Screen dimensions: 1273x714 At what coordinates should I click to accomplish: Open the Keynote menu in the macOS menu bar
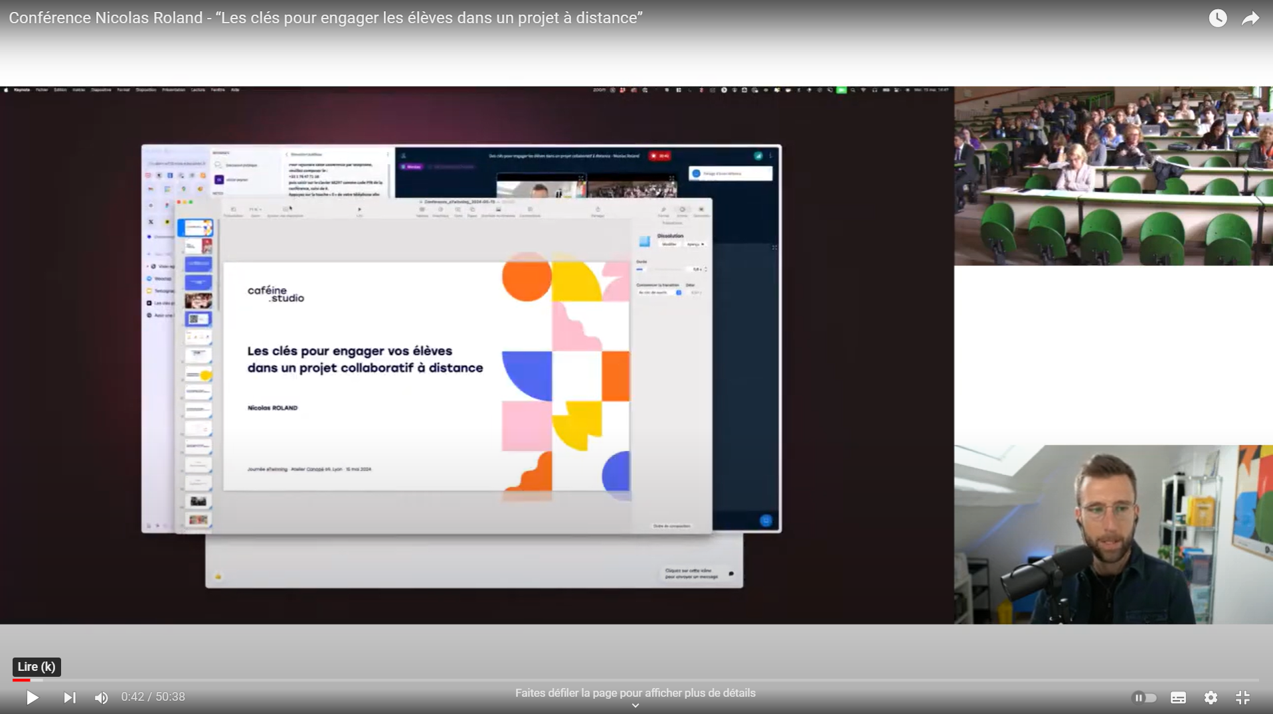(22, 90)
